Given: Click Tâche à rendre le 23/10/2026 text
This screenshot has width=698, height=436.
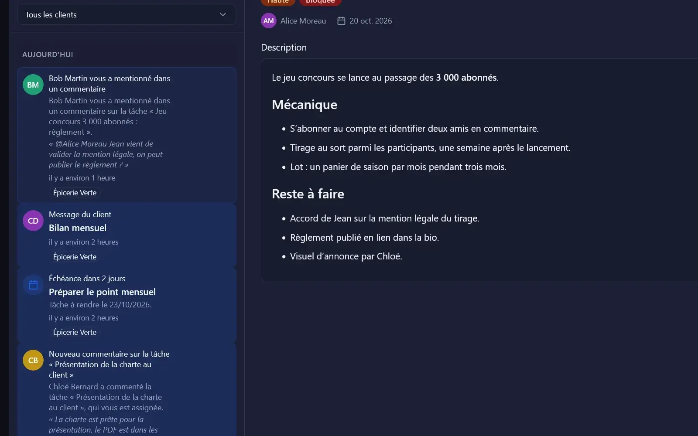Looking at the screenshot, I should 100,305.
